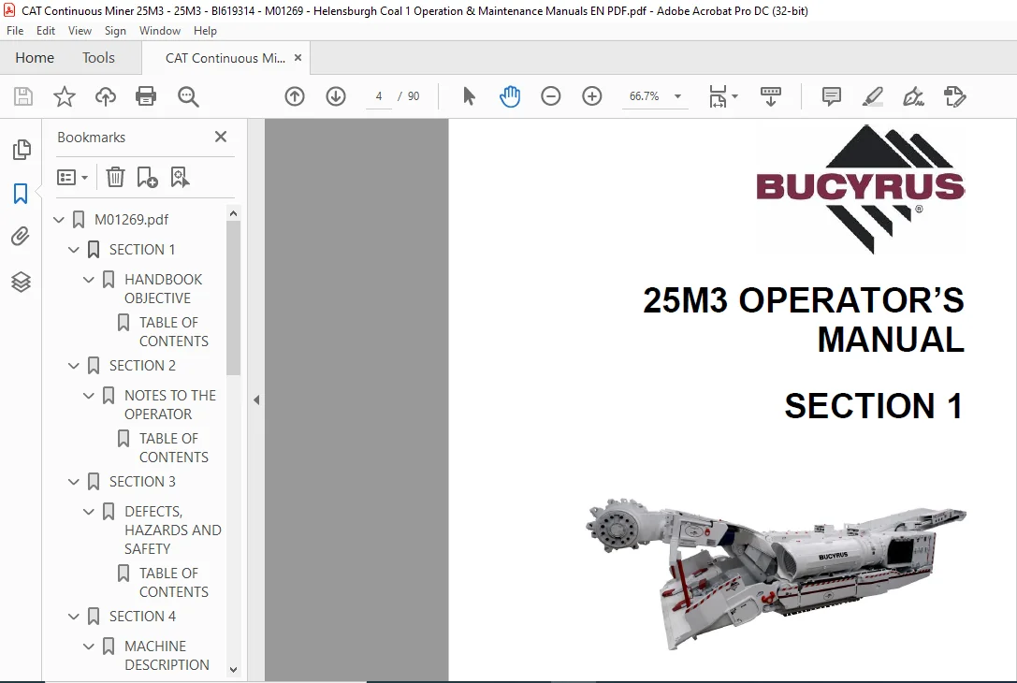Image resolution: width=1017 pixels, height=683 pixels.
Task: Click the Fit page width tool icon
Action: click(718, 96)
